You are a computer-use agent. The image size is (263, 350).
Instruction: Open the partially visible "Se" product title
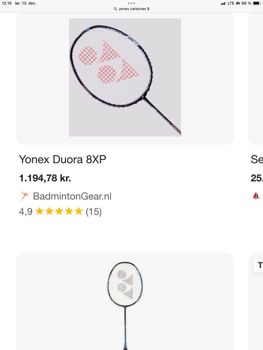(257, 159)
